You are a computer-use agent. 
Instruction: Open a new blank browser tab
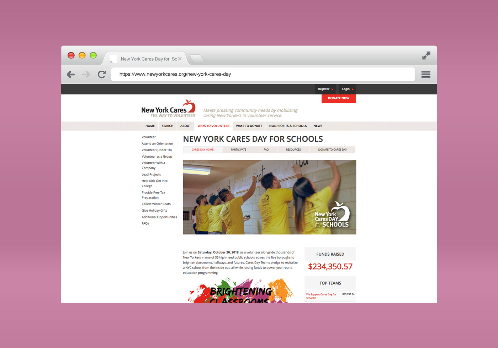tap(197, 58)
